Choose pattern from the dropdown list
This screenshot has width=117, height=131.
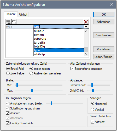pyautogui.click(x=59, y=35)
